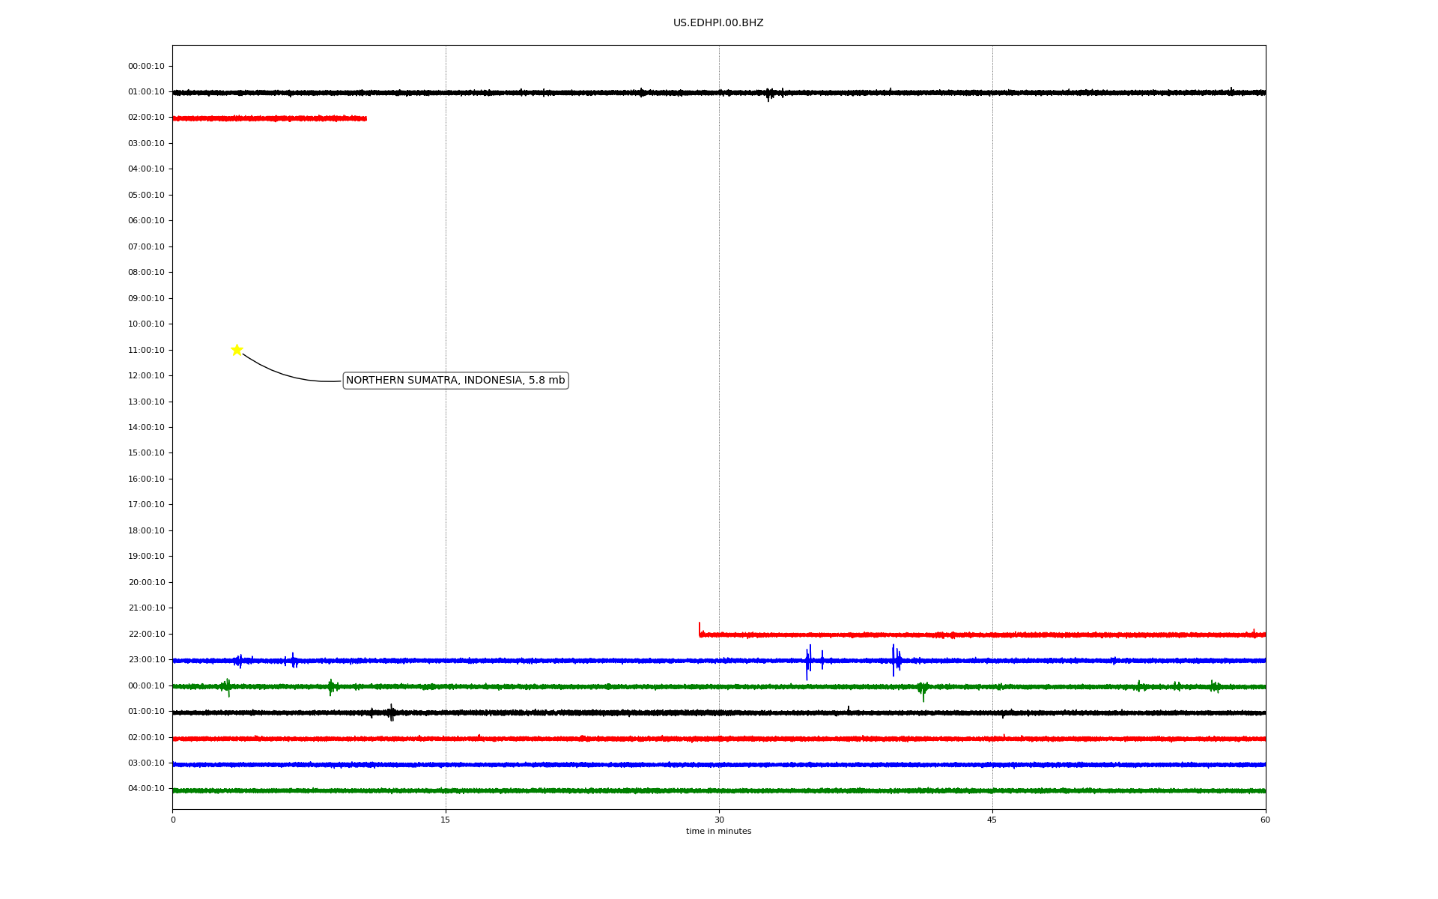Image resolution: width=1438 pixels, height=899 pixels.
Task: Click the red trace spike at 22:00:10 start
Action: coord(700,628)
